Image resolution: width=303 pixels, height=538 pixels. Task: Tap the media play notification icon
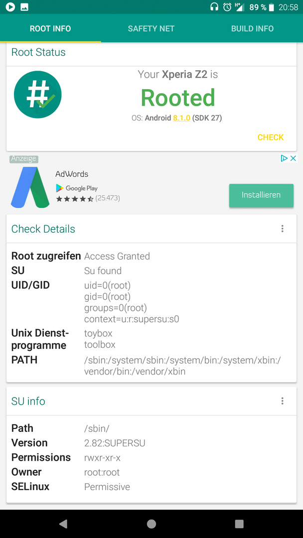tap(10, 7)
